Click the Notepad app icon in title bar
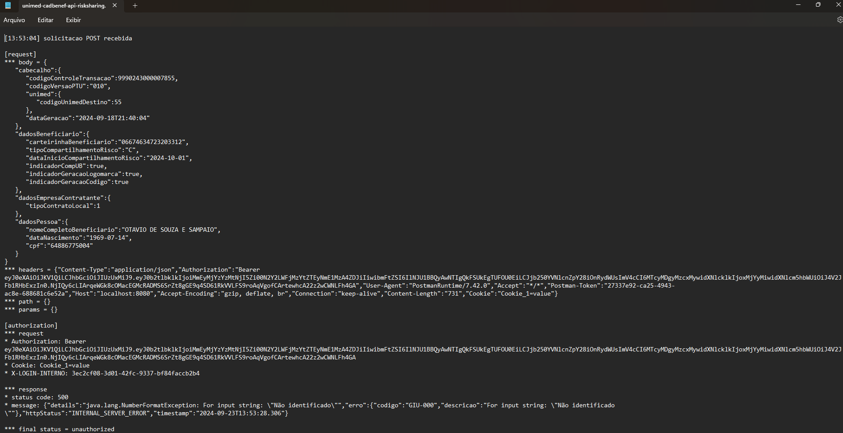 coord(8,5)
